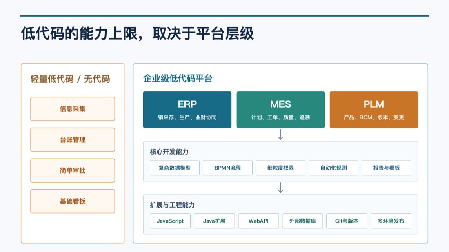Click the 自动化规则 chip
This screenshot has height=252, width=449.
333,168
